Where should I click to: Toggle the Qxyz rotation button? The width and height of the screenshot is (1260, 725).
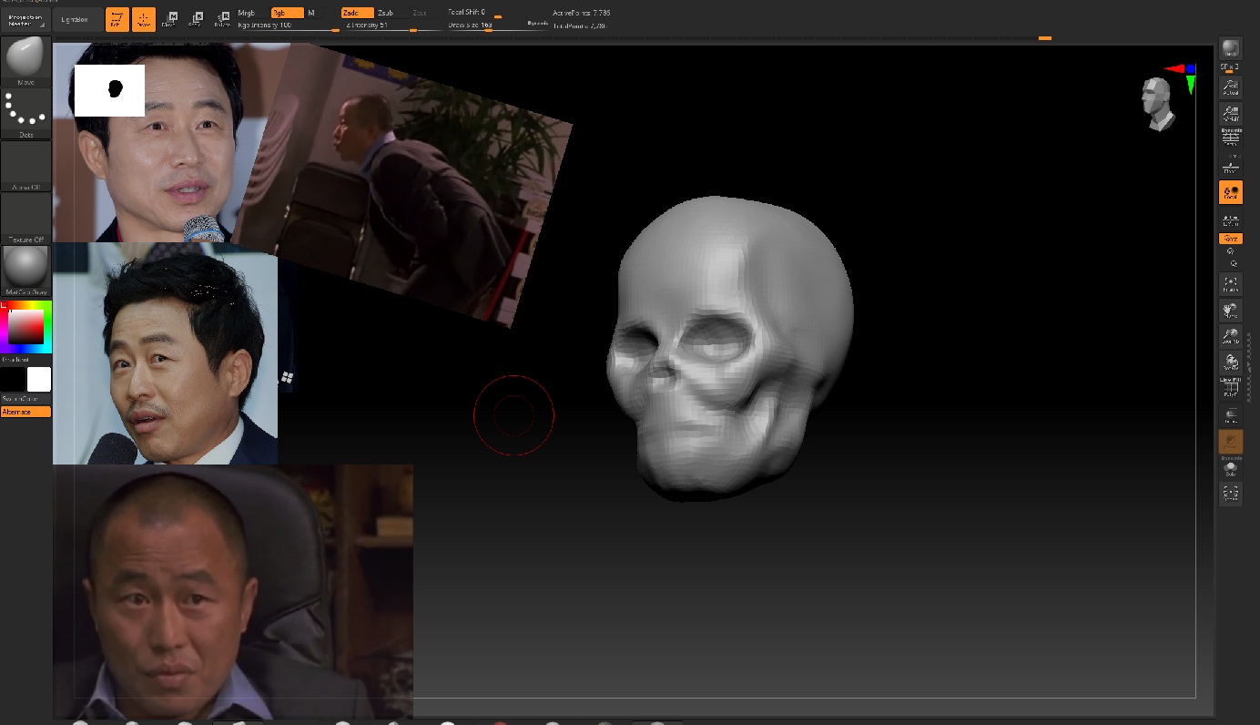1231,239
